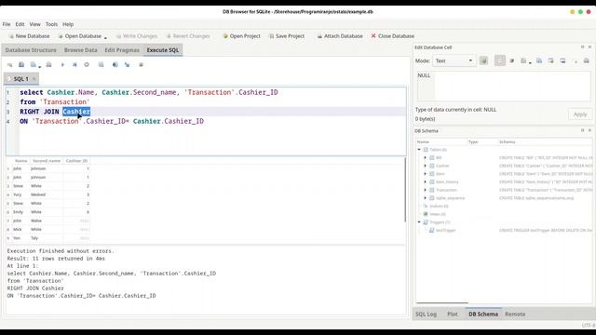This screenshot has width=596, height=335.
Task: Click the Open SQL file icon
Action: [21, 65]
